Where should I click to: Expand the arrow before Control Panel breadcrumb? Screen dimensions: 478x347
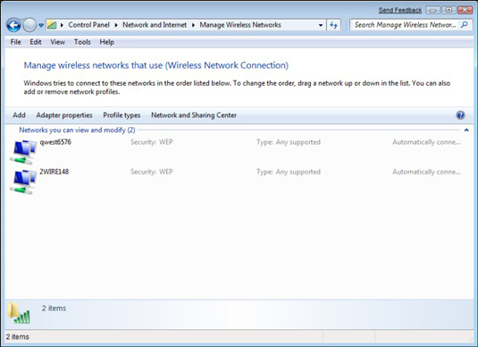tap(62, 25)
